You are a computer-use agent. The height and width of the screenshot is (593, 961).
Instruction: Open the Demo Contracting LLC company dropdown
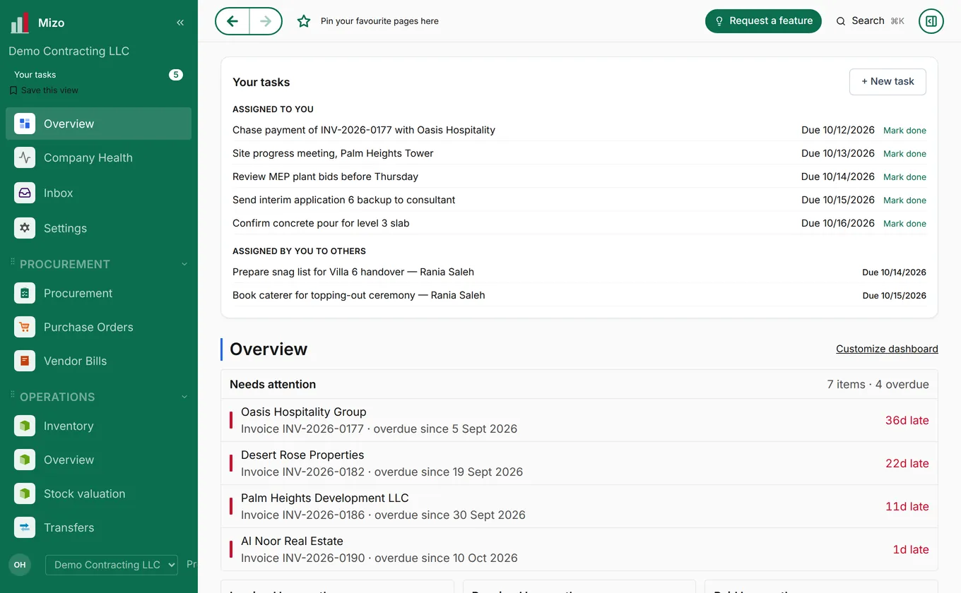[111, 565]
